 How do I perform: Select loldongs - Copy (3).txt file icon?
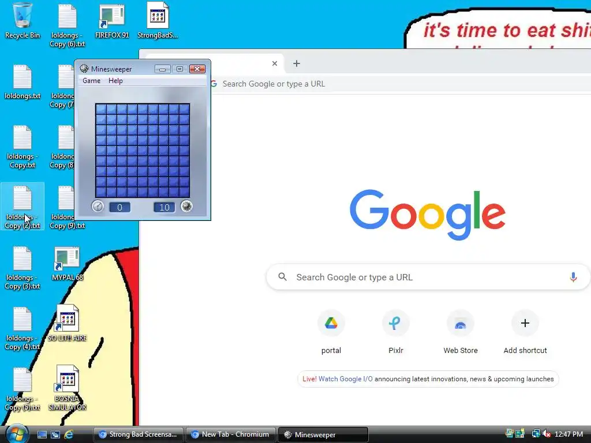(23, 268)
